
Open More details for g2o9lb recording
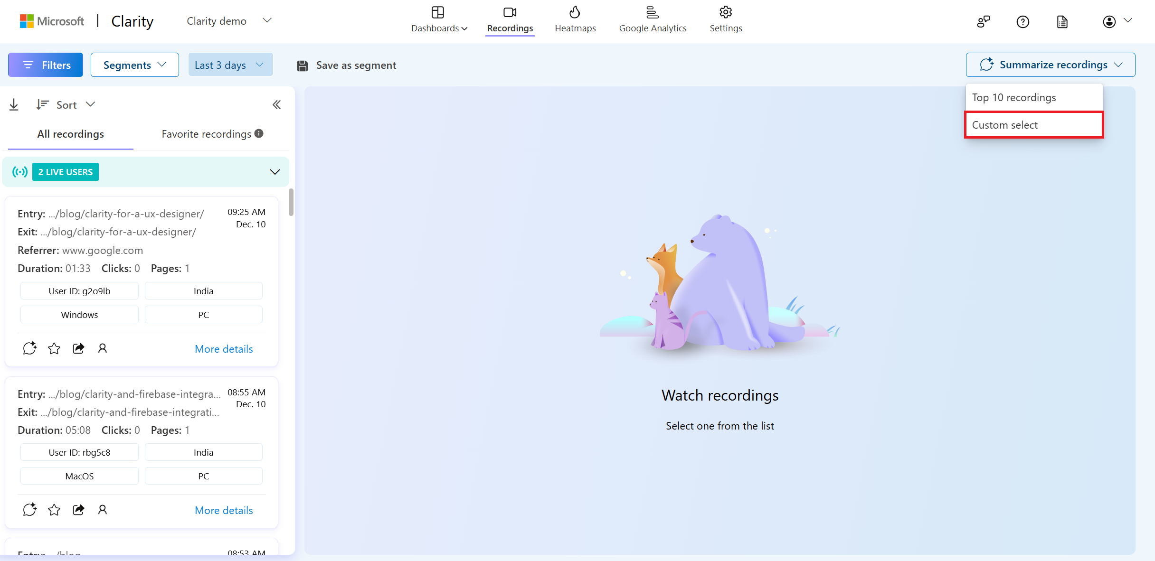[x=224, y=349]
